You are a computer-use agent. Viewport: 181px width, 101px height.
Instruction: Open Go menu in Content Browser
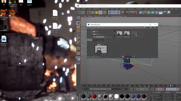pyautogui.click(x=102, y=27)
